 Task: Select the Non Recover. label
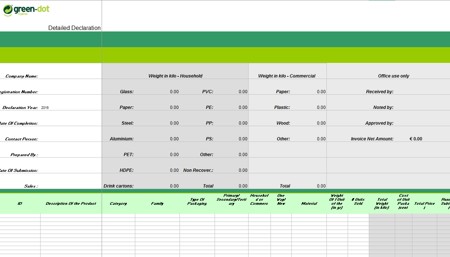198,170
